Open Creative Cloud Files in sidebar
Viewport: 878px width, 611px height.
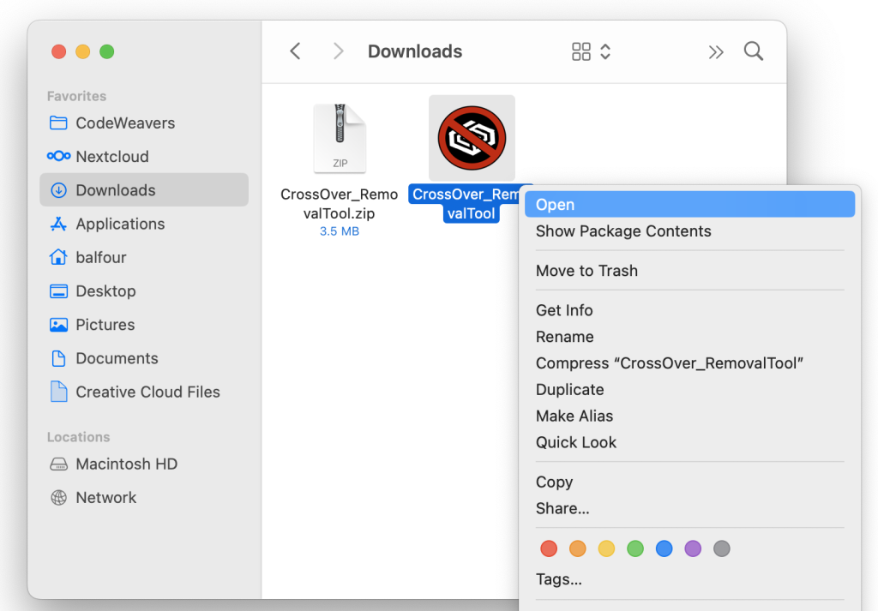pyautogui.click(x=147, y=392)
